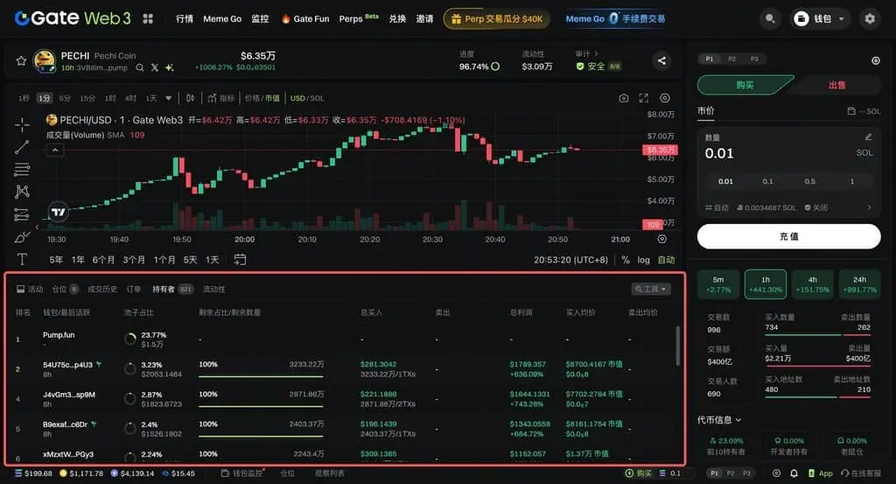Open notification bell in footer
This screenshot has height=484, width=896.
tap(794, 473)
